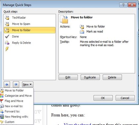Choose Categorize and Move menu entry
Viewport: 139px width, 125px height.
click(x=17, y=96)
